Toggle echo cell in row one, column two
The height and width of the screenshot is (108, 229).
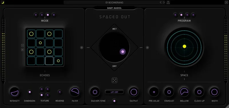[x=40, y=34]
